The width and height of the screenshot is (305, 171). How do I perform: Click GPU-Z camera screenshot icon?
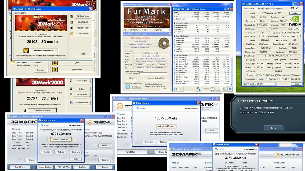(293, 8)
